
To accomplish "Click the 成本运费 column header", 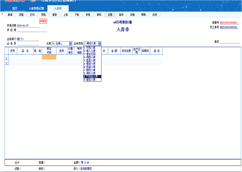I will [126, 51].
